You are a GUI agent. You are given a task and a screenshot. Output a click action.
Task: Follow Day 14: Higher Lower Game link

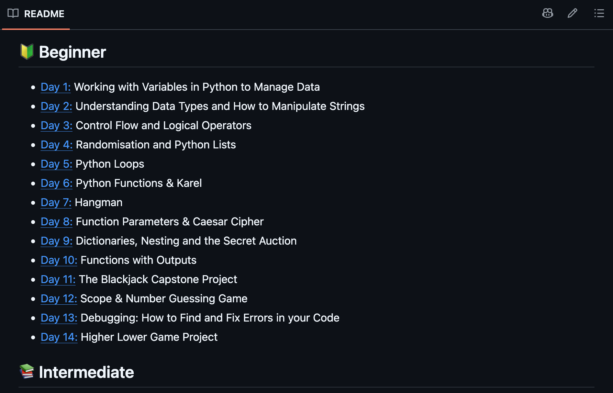pos(59,337)
